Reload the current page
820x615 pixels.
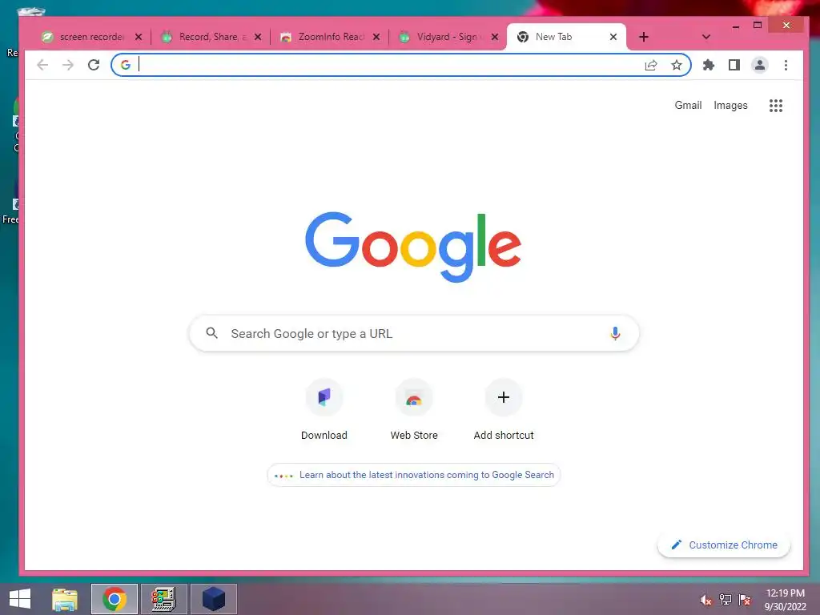(94, 65)
